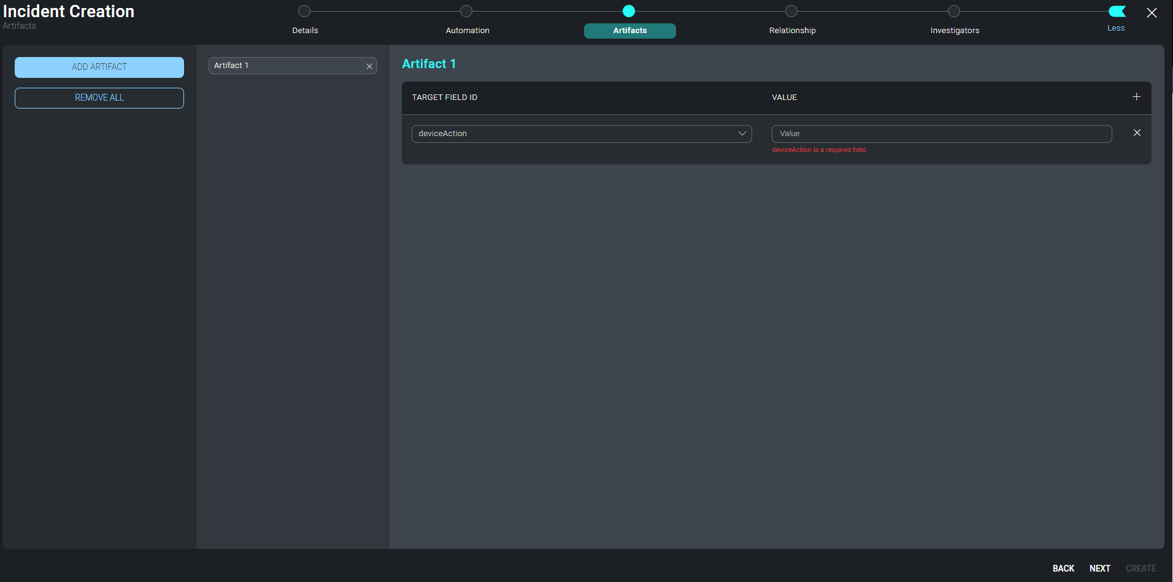Close the Incident Creation dialog
Viewport: 1173px width, 582px height.
pos(1152,12)
